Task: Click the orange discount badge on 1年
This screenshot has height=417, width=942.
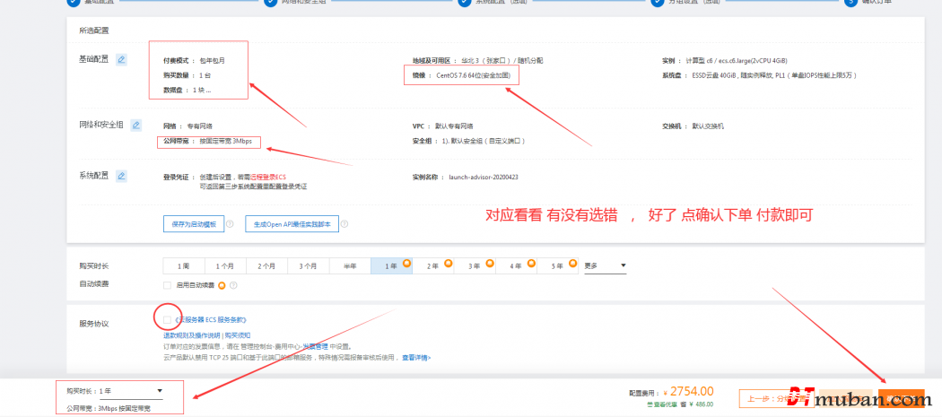Action: tap(406, 263)
